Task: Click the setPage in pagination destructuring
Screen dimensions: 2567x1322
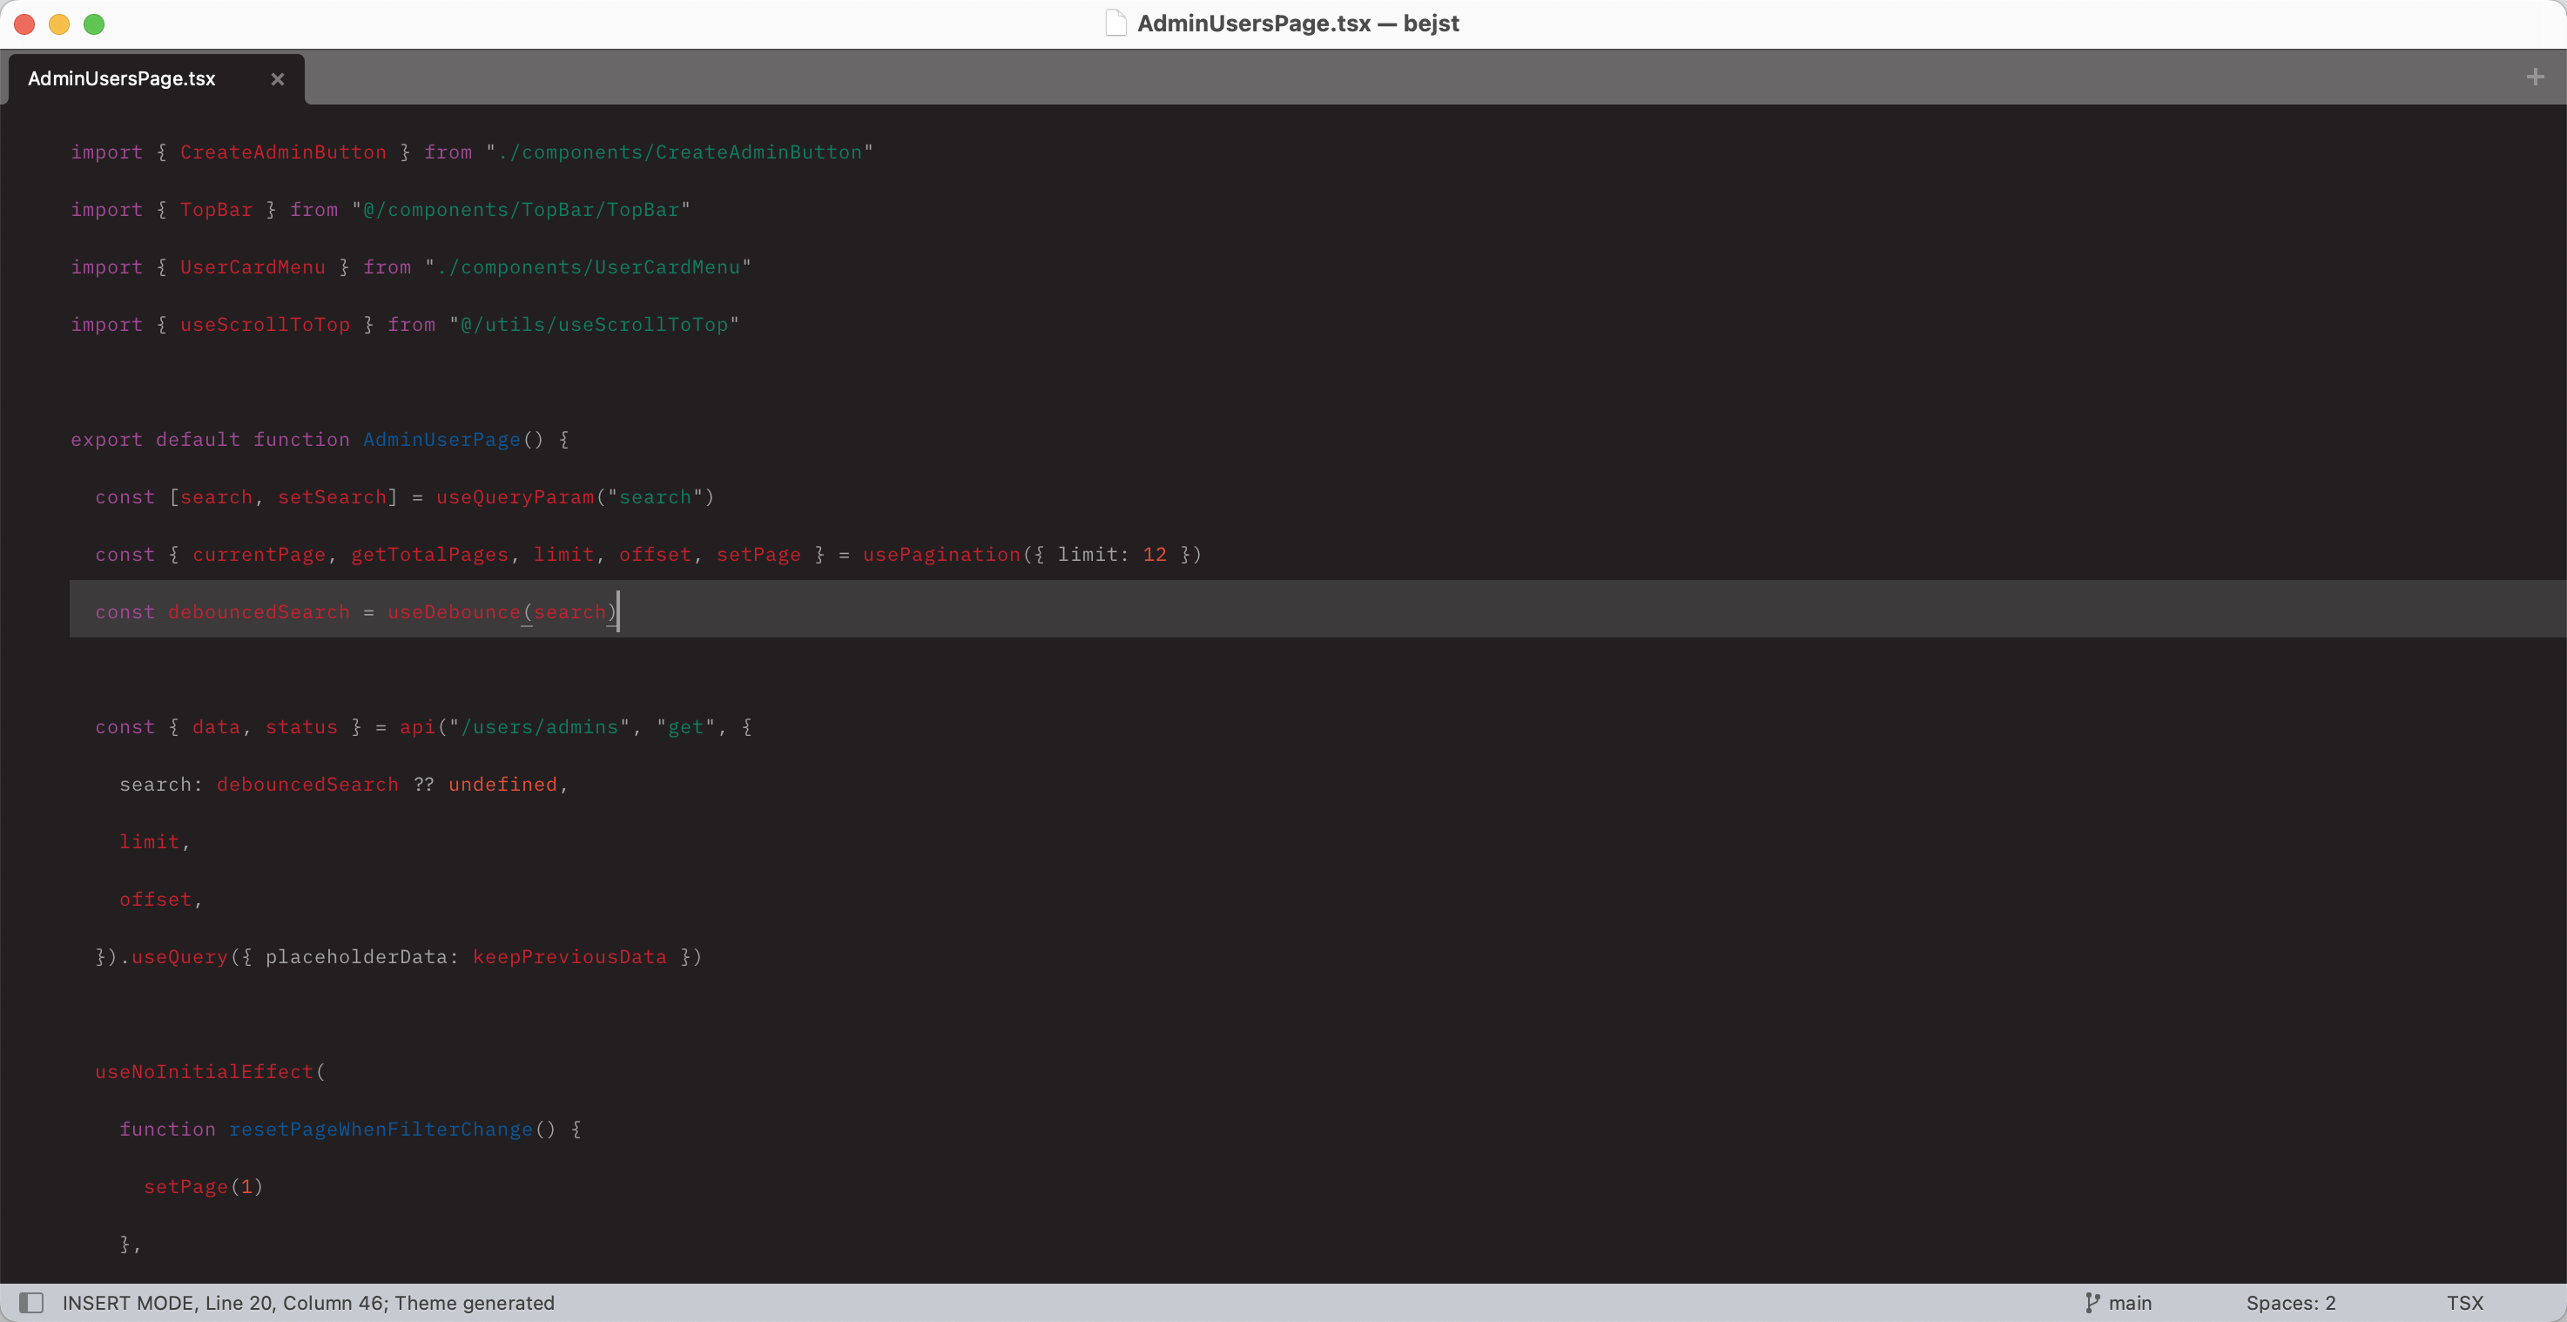Action: click(758, 555)
